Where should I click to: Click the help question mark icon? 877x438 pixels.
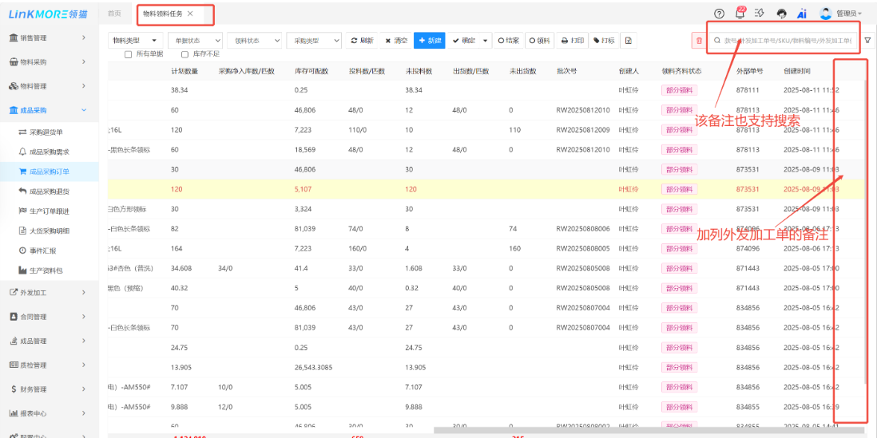(x=719, y=14)
